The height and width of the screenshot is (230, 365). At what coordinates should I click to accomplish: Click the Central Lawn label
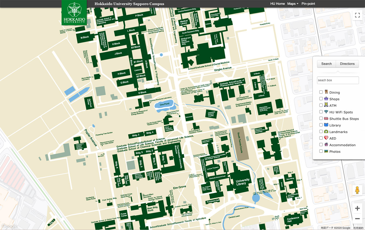234,217
